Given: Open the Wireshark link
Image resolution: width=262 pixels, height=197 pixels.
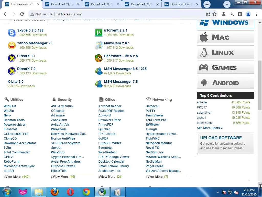Looking at the screenshot, I should pos(58,129).
